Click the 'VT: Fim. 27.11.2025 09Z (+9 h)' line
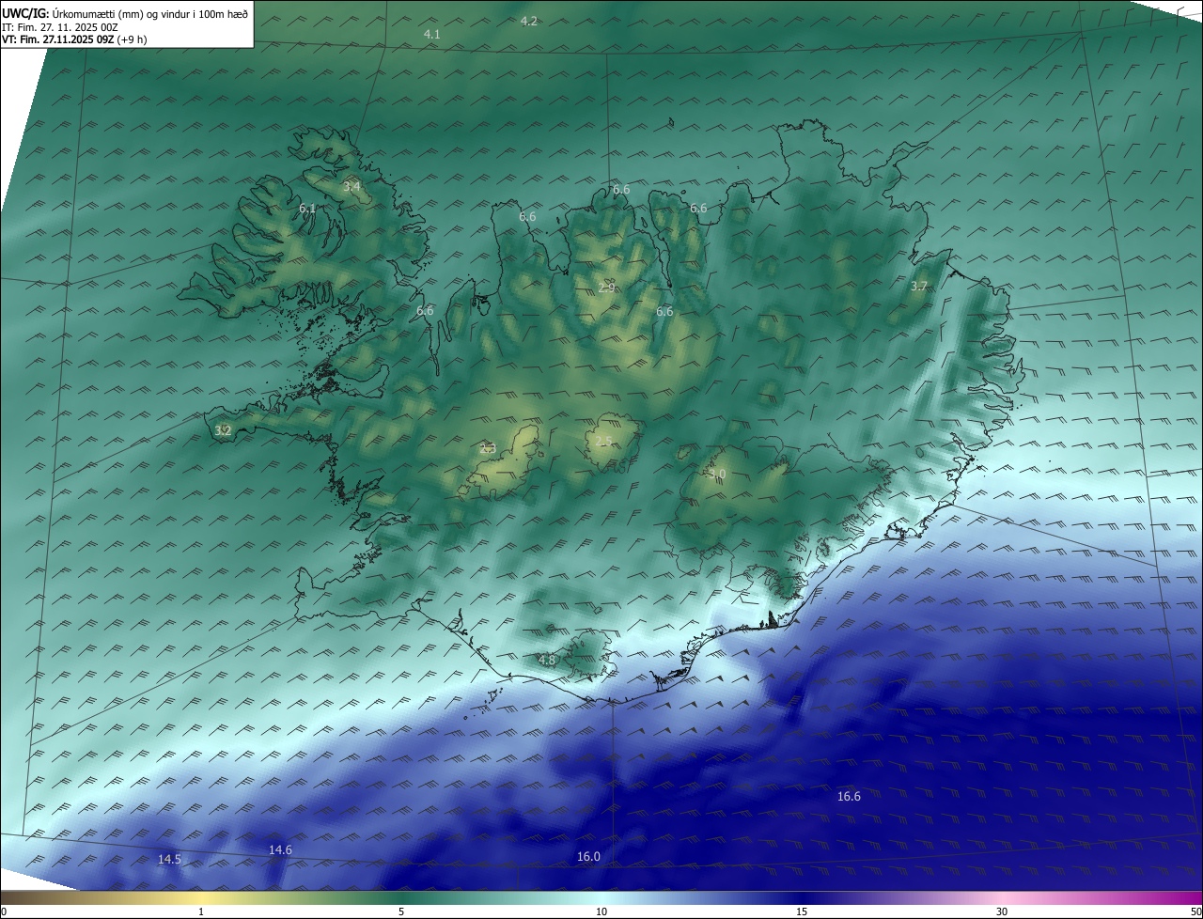 coord(74,39)
